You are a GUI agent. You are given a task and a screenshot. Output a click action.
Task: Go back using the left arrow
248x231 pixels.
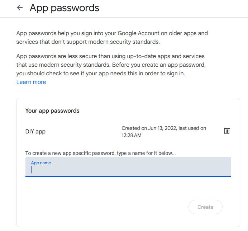tap(20, 8)
